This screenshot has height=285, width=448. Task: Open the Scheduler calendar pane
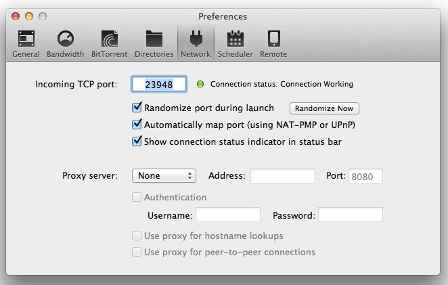point(236,43)
